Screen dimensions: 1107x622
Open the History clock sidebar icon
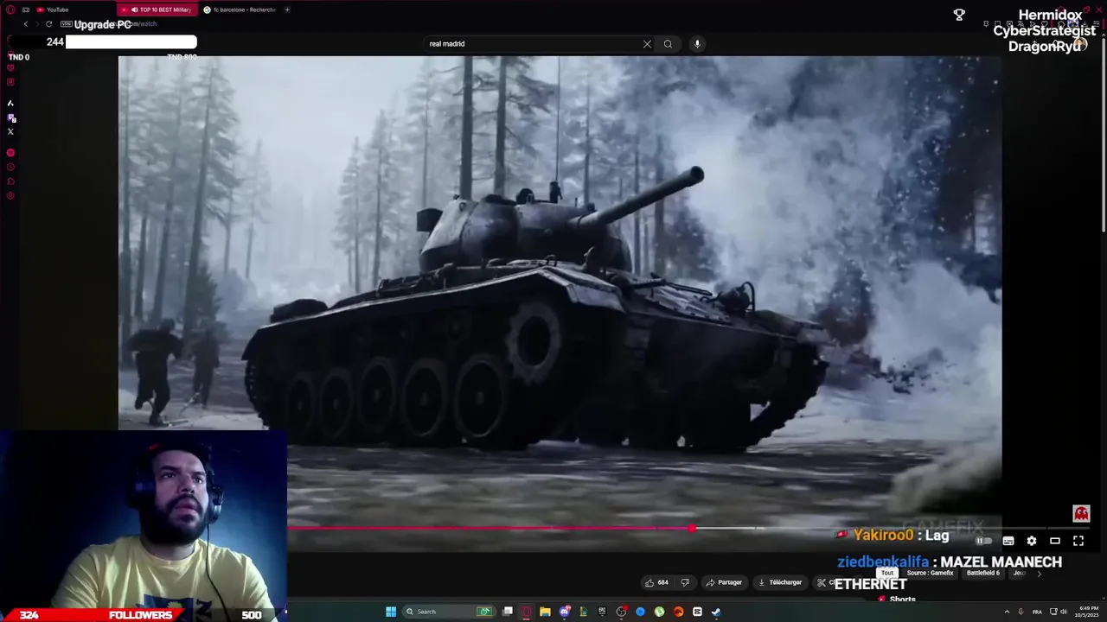click(x=10, y=167)
